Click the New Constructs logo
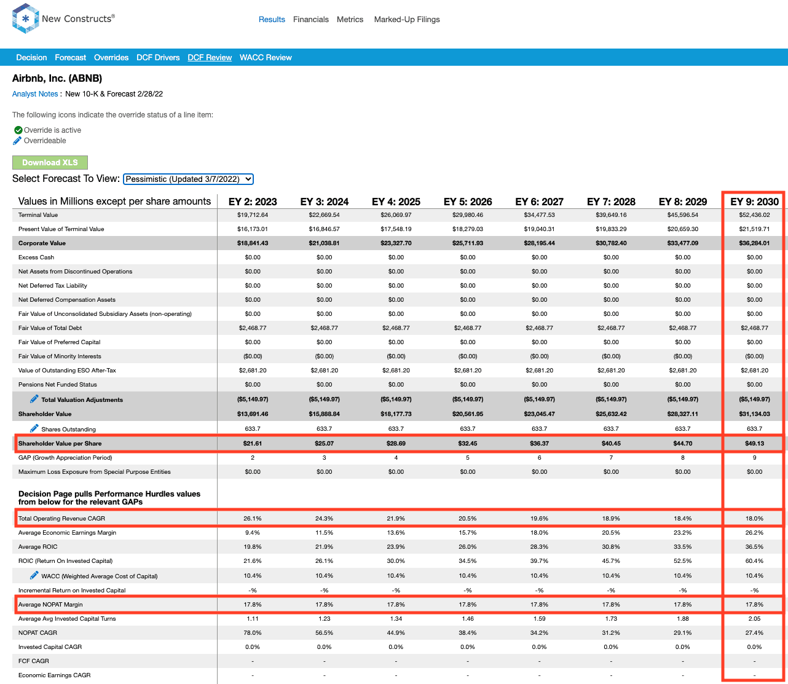Viewport: 788px width, 684px height. click(x=63, y=18)
